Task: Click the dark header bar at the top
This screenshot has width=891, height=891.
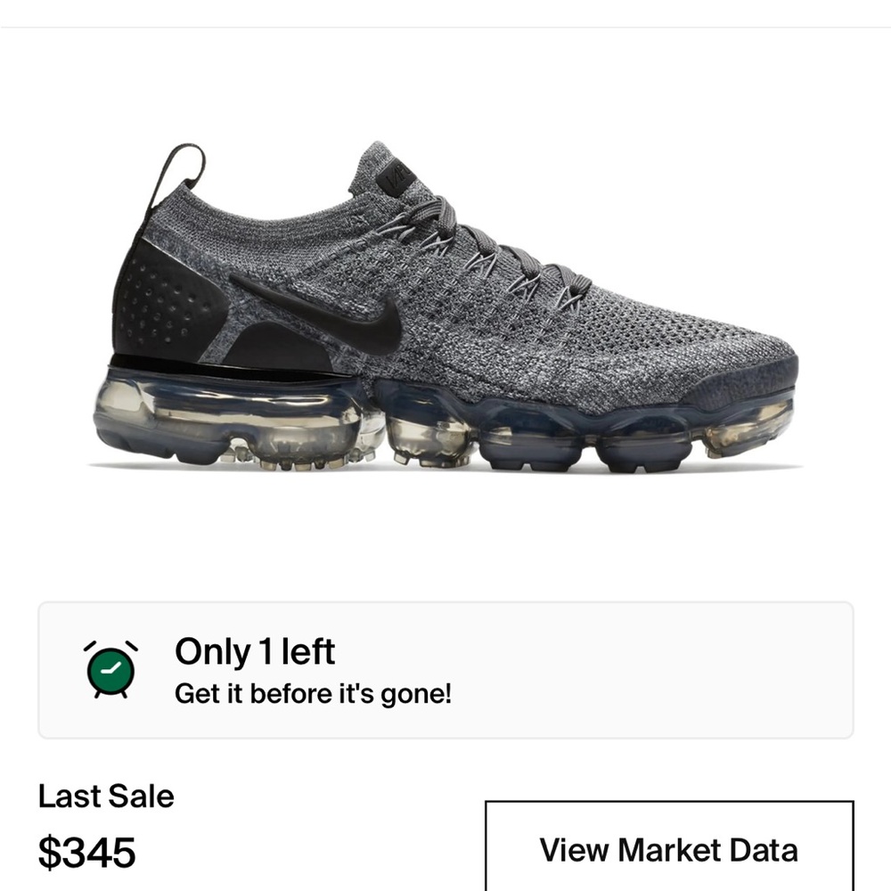Action: coord(445,13)
